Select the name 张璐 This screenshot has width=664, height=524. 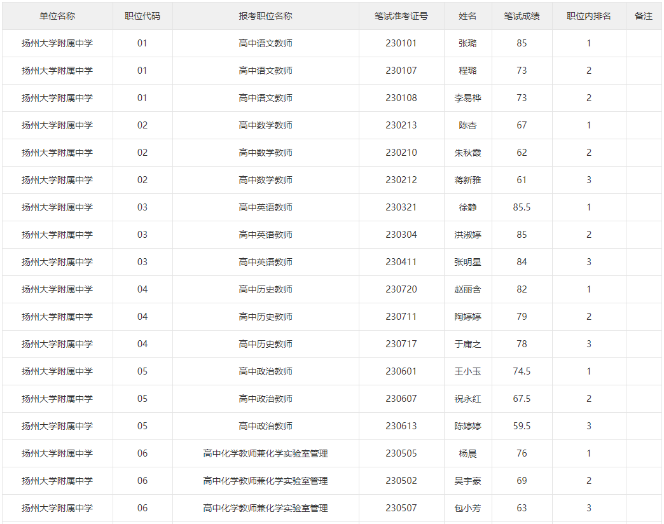[467, 43]
